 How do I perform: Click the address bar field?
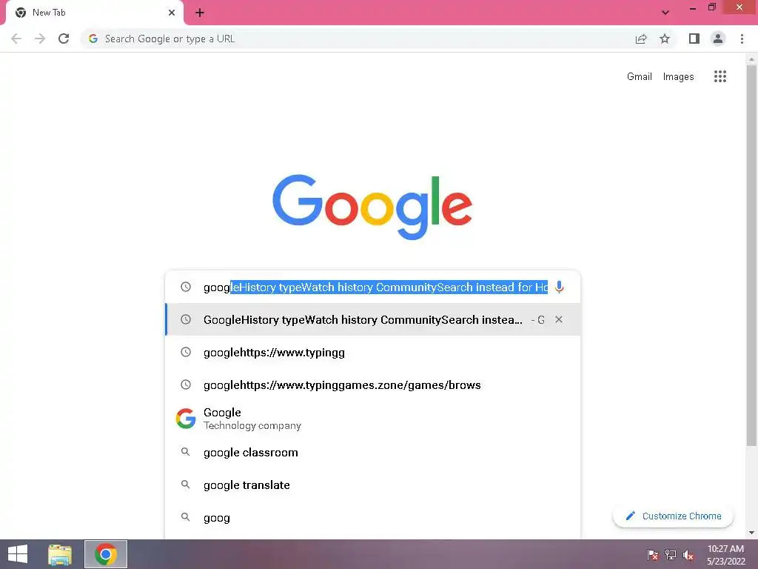pos(358,39)
